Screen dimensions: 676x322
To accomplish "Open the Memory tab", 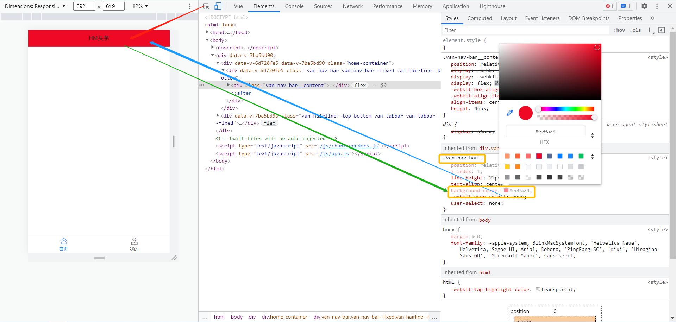I will [x=423, y=6].
